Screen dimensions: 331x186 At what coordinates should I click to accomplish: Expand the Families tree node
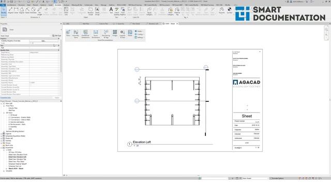[2, 141]
